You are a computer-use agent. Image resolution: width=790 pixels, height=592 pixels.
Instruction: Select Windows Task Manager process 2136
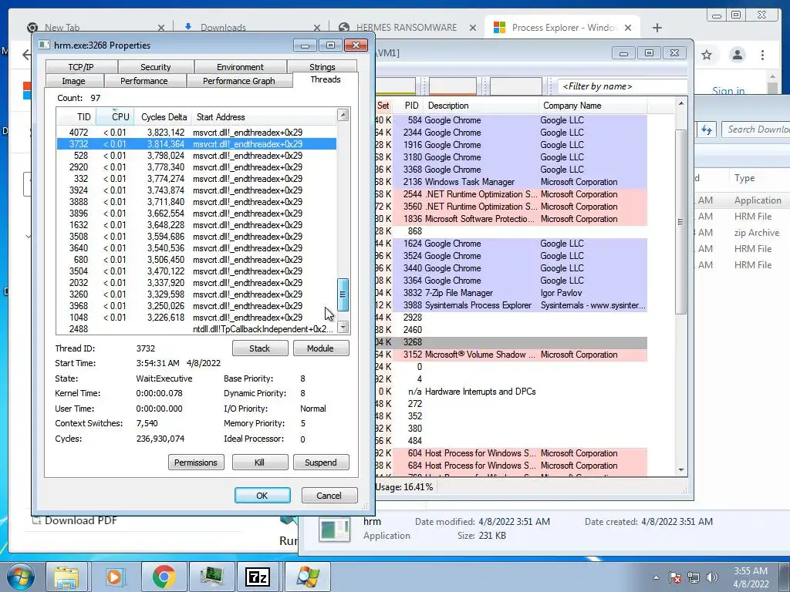[511, 182]
